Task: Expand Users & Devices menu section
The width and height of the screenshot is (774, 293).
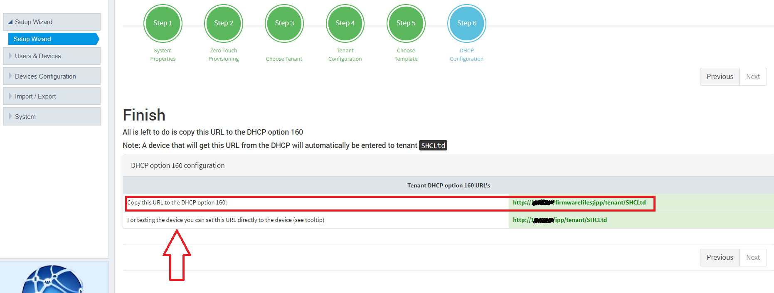Action: 52,56
